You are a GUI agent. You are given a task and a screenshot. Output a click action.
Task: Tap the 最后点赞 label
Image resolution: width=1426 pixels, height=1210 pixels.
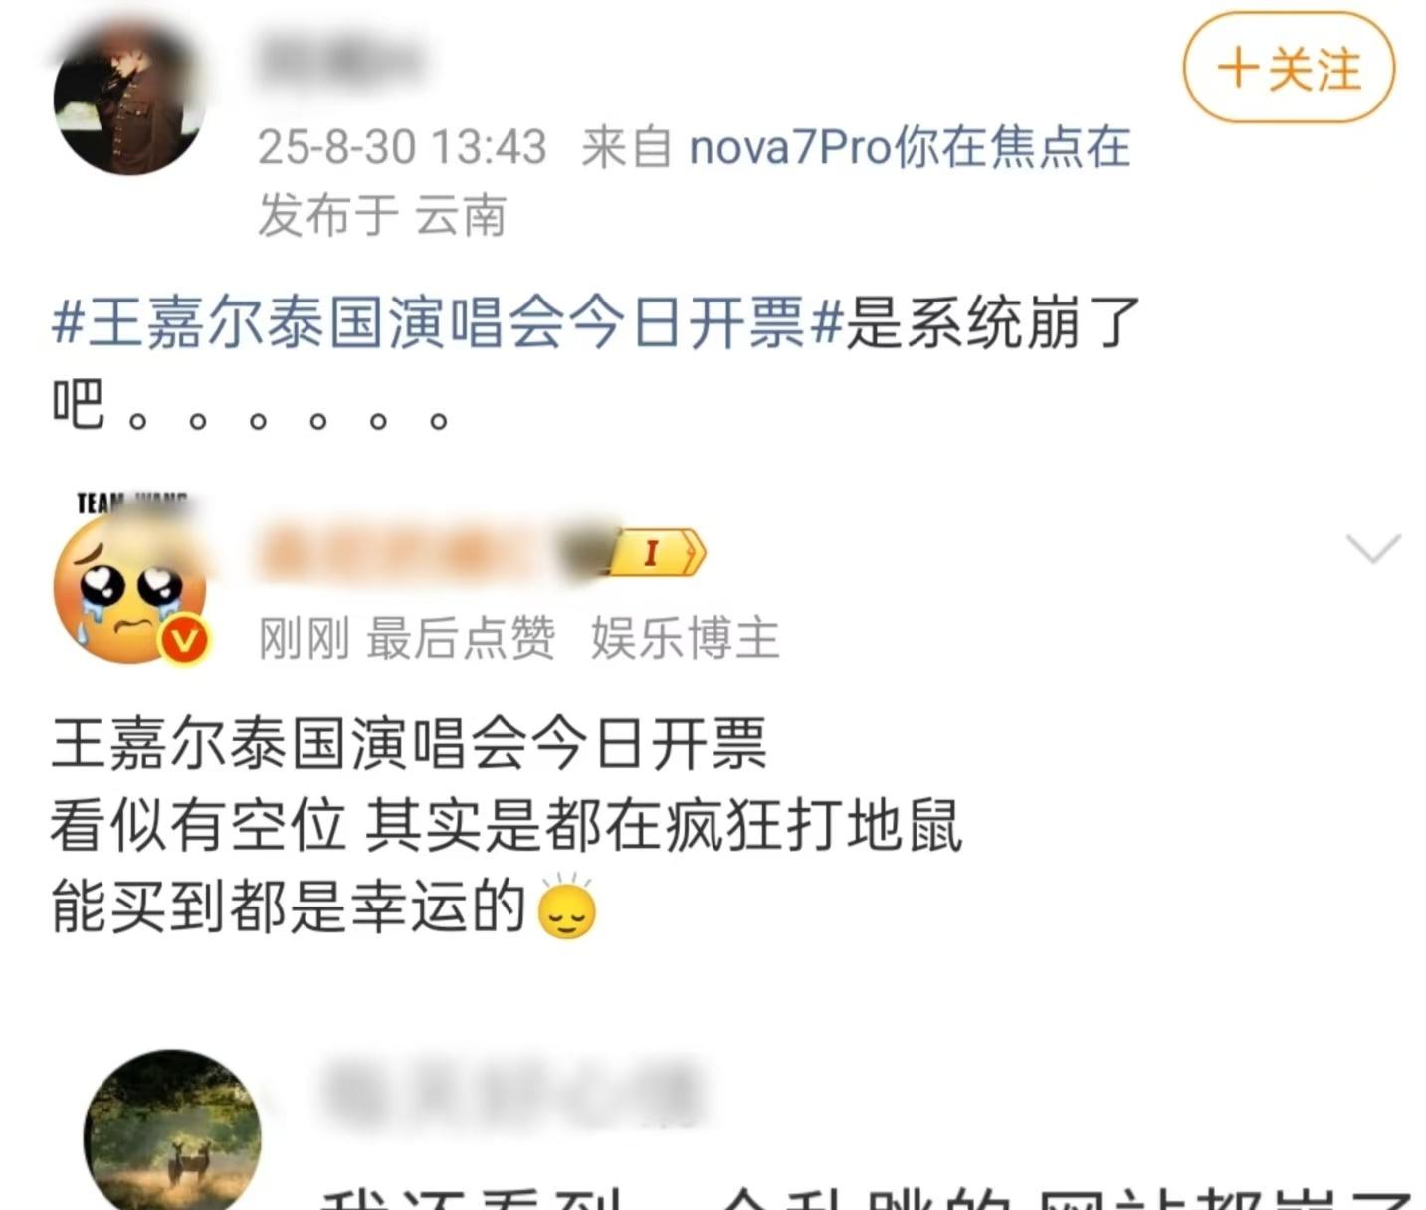(x=461, y=638)
